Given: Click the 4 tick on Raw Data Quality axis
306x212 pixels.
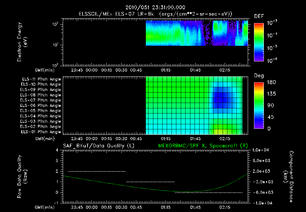Looking at the screenshot, I should point(57,150).
